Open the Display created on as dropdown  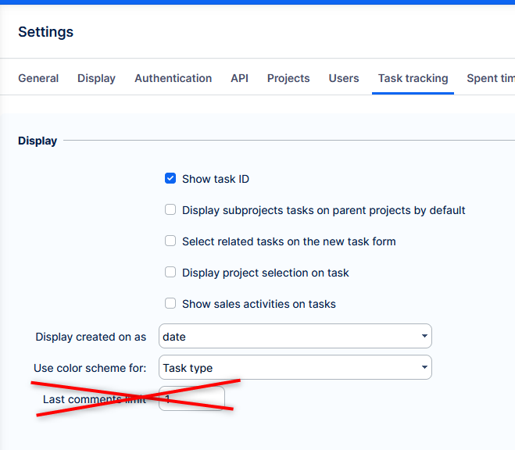coord(295,337)
